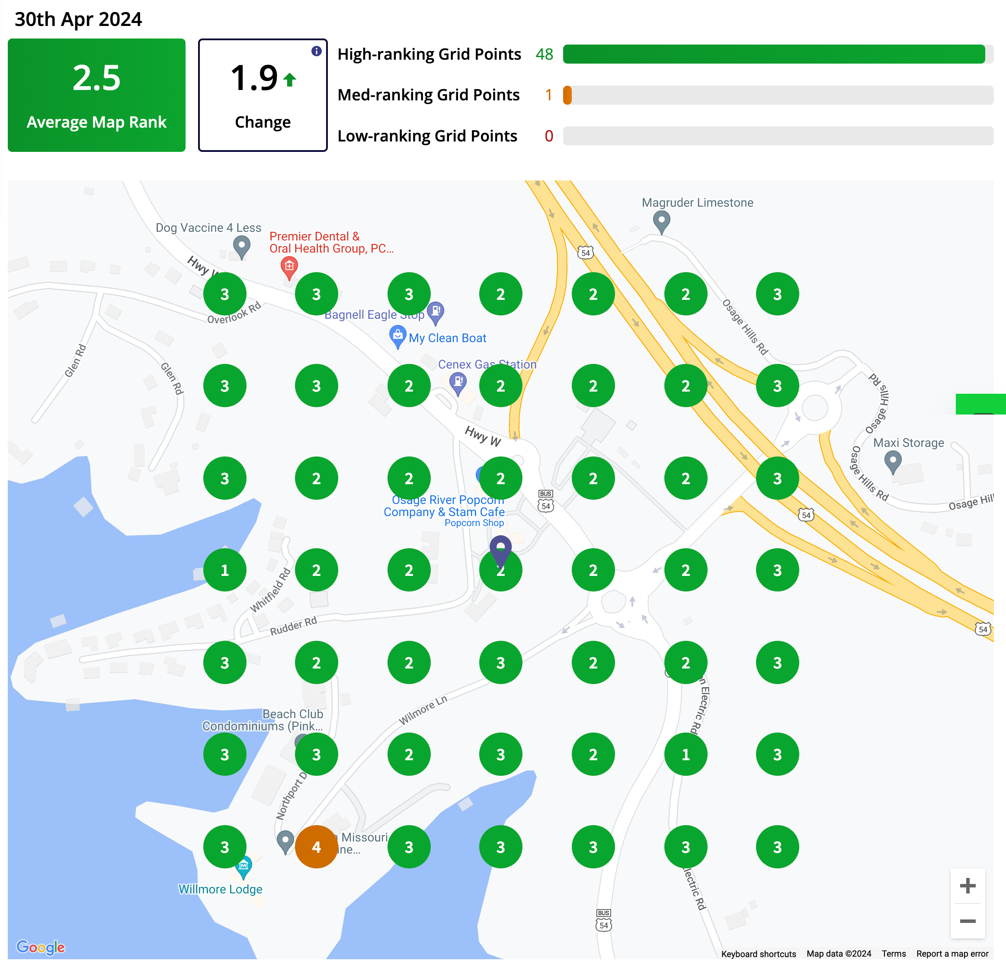Open the map Terms link
The image size is (1006, 977).
(x=894, y=954)
